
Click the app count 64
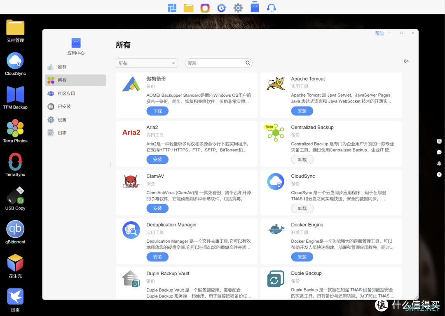click(x=406, y=61)
